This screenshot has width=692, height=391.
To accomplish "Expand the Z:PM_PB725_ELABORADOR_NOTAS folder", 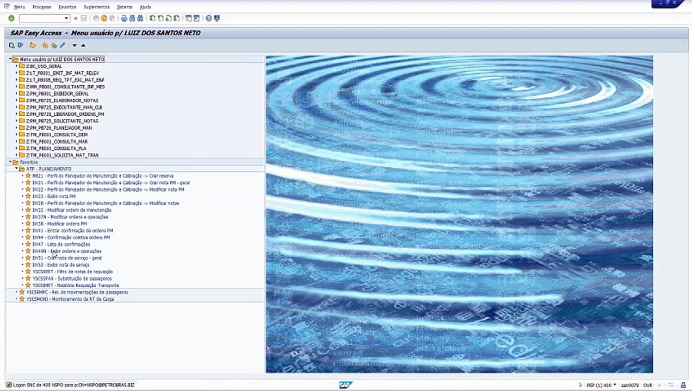I will (x=16, y=100).
